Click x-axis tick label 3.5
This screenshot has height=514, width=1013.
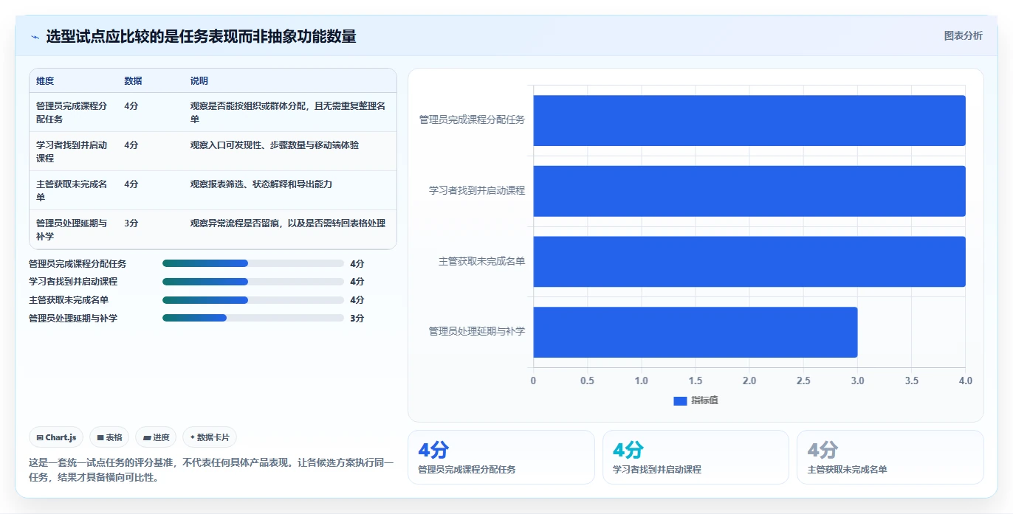coord(912,381)
